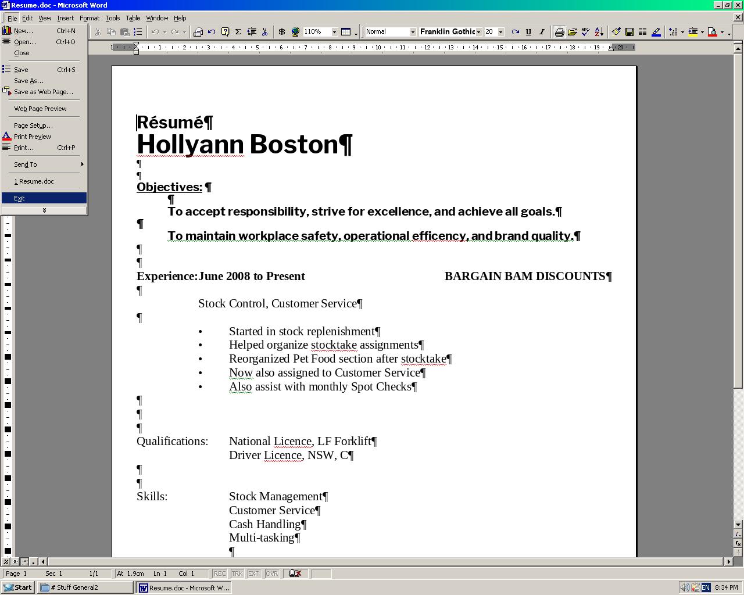Click the document close X button

738,18
